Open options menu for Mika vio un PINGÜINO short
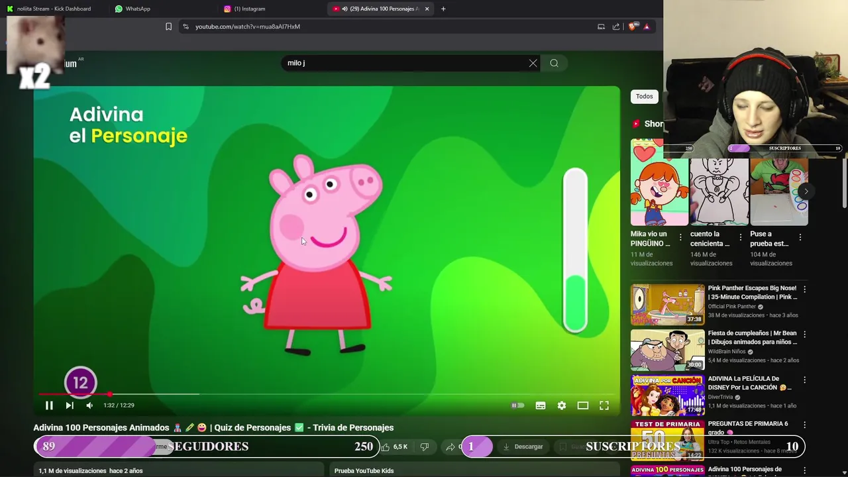This screenshot has width=848, height=477. pyautogui.click(x=680, y=237)
